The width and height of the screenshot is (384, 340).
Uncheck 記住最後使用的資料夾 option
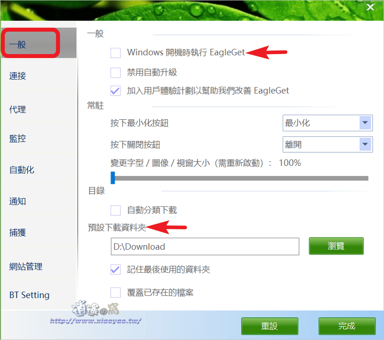coord(115,270)
